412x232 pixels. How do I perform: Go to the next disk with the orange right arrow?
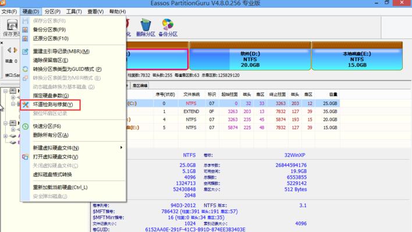pyautogui.click(x=15, y=50)
